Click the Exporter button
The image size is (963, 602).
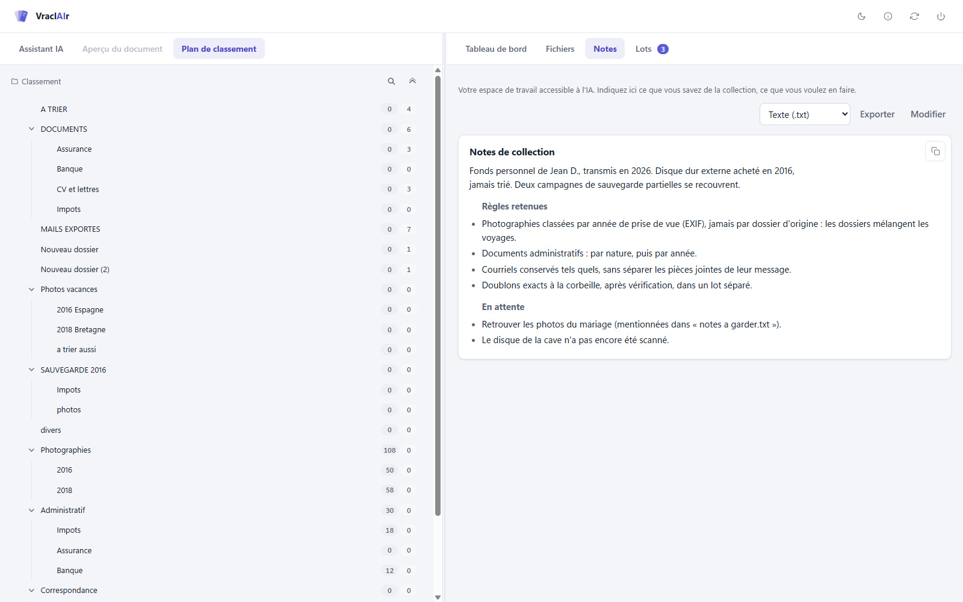pyautogui.click(x=877, y=114)
